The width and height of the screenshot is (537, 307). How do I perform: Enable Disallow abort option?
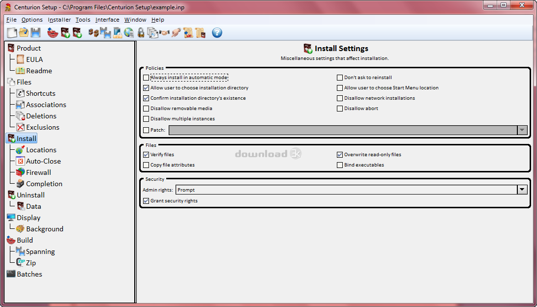point(340,109)
